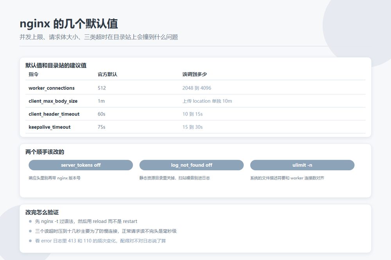
Task: Click the bullet about nginx -t and reload
Action: (x=86, y=221)
